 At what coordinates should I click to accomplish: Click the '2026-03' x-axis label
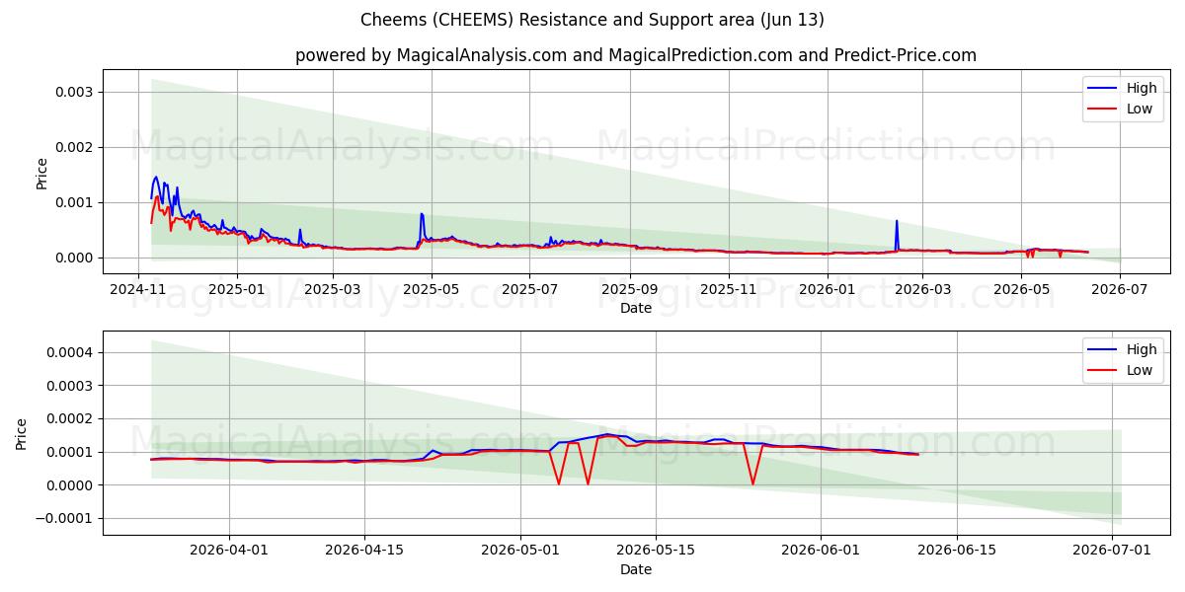click(x=921, y=289)
